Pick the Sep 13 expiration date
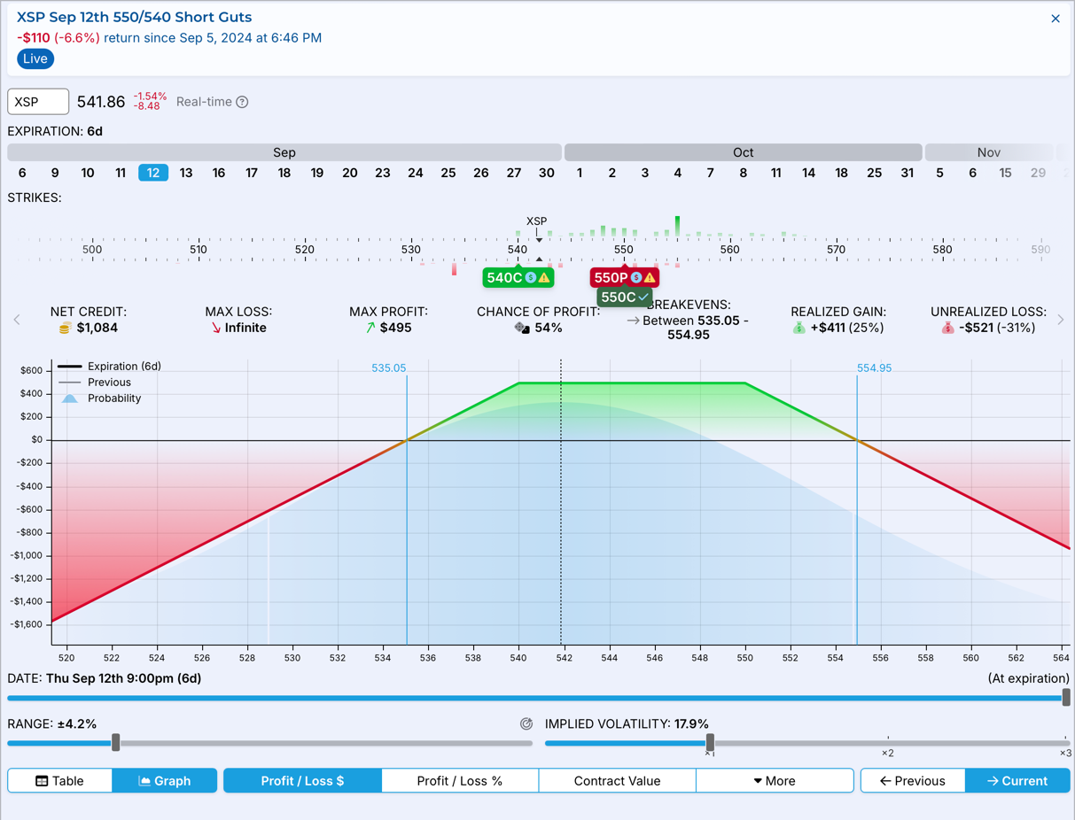Image resolution: width=1075 pixels, height=820 pixels. coord(186,173)
